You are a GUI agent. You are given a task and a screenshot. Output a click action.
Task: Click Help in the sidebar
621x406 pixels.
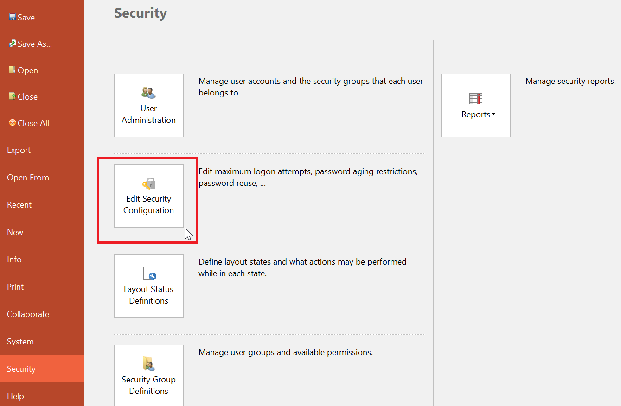click(15, 396)
